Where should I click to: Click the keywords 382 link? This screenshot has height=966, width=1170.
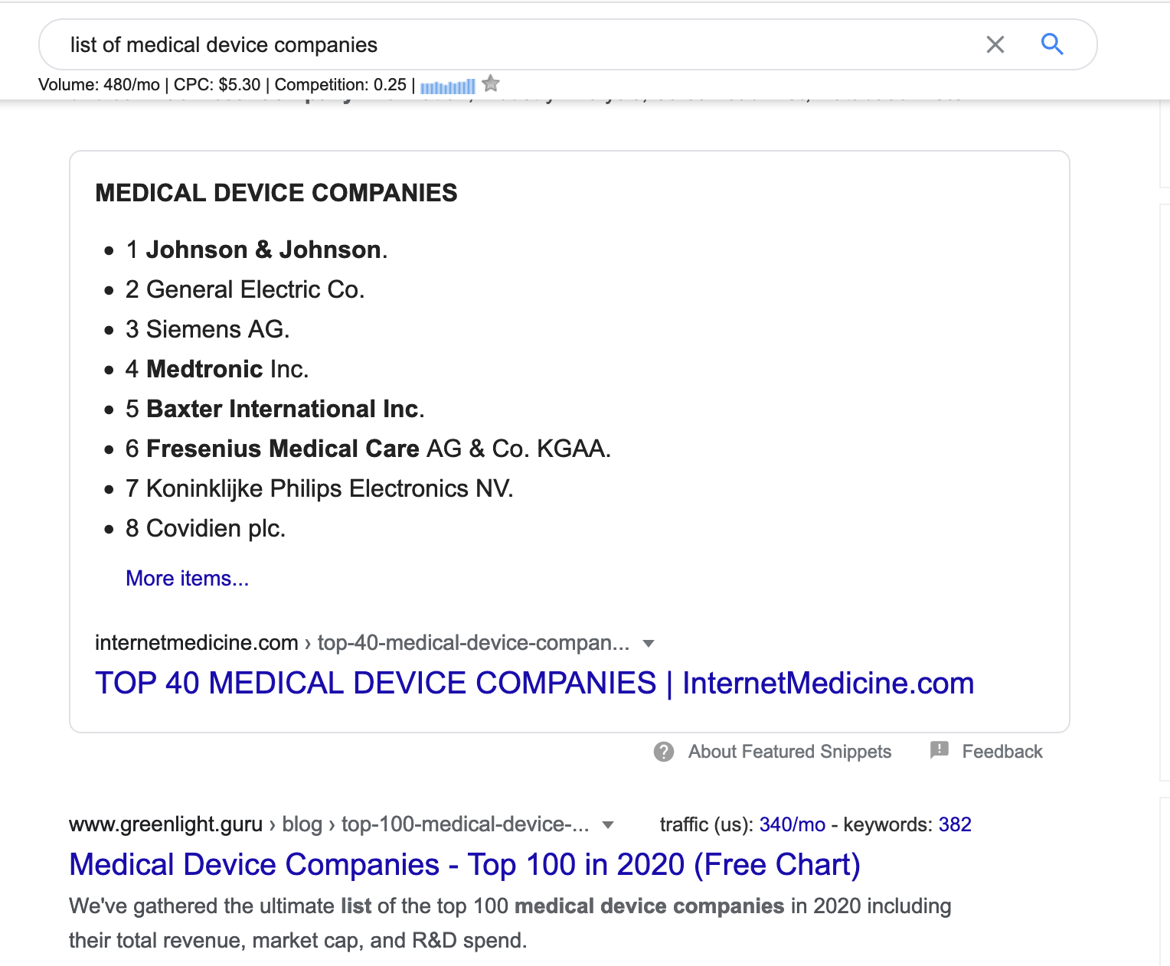coord(954,824)
